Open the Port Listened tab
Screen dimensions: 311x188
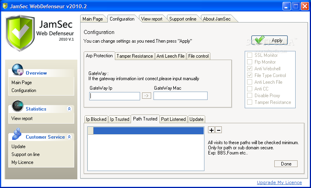pyautogui.click(x=173, y=119)
